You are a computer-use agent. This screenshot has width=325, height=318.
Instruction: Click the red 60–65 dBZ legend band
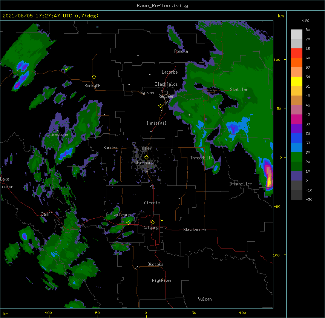[x=296, y=53]
